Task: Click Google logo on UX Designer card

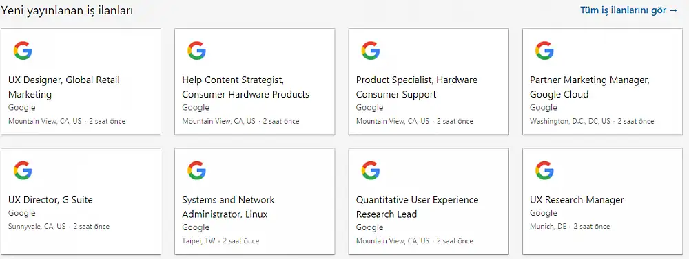Action: [23, 51]
